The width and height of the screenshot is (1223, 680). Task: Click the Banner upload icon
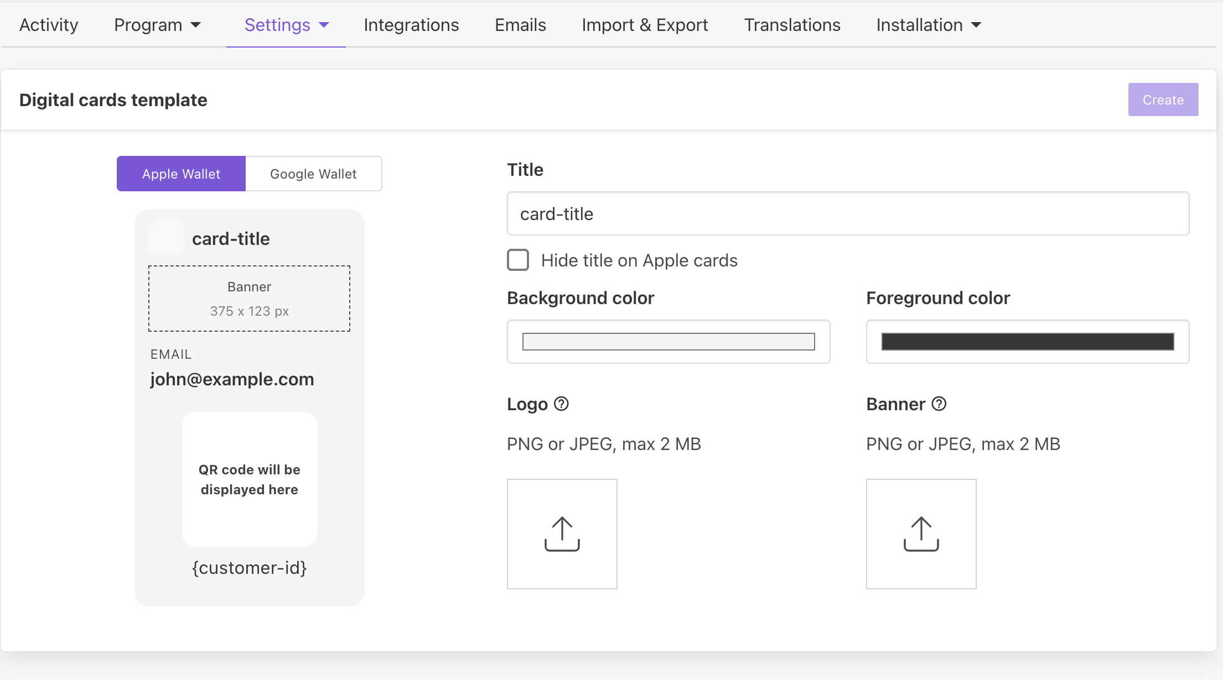pyautogui.click(x=921, y=533)
